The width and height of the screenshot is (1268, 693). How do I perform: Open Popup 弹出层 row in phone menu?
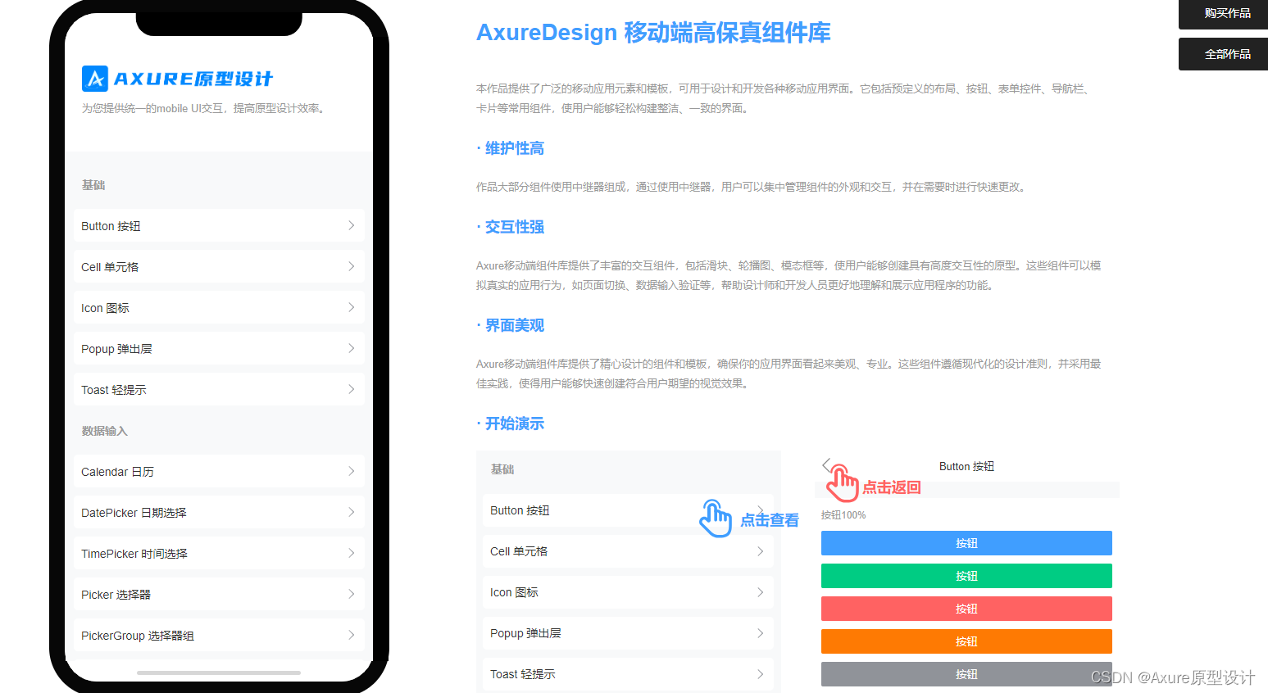click(x=219, y=348)
